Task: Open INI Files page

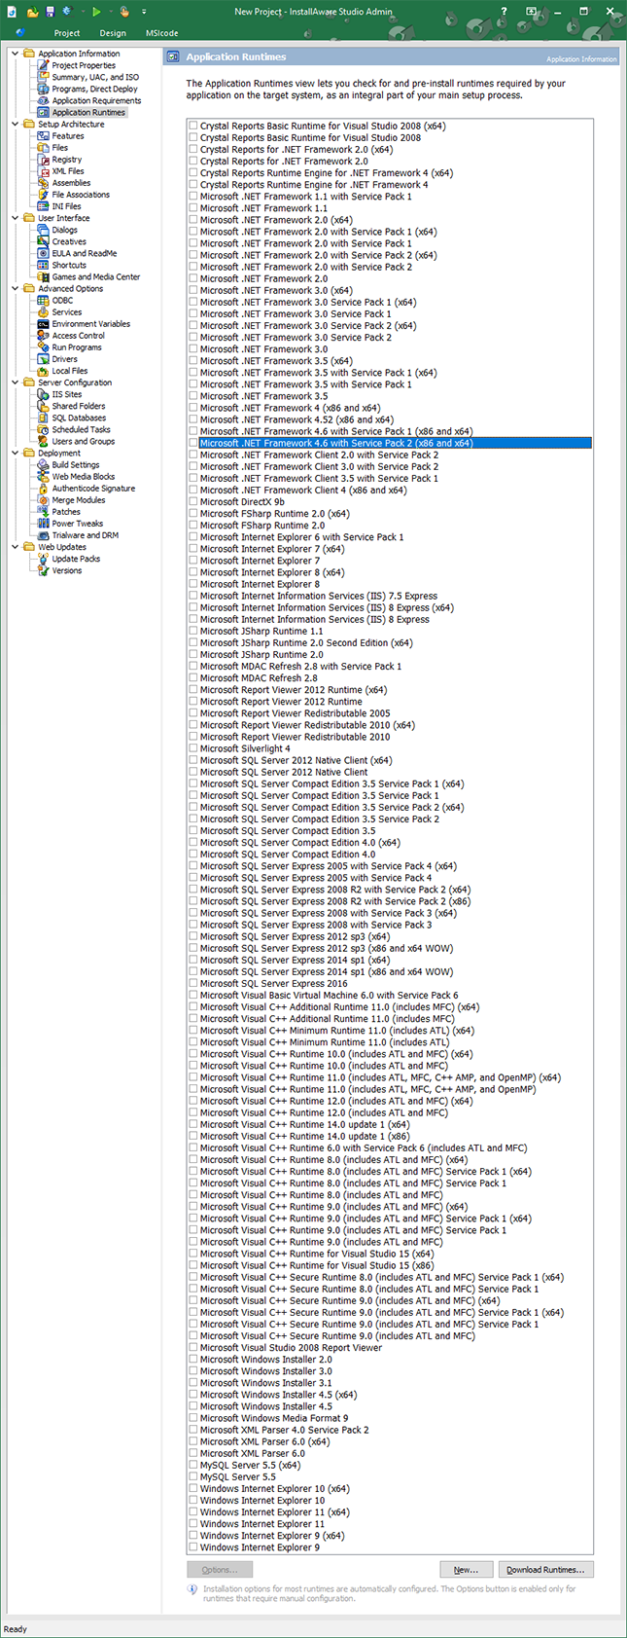Action: tap(67, 206)
